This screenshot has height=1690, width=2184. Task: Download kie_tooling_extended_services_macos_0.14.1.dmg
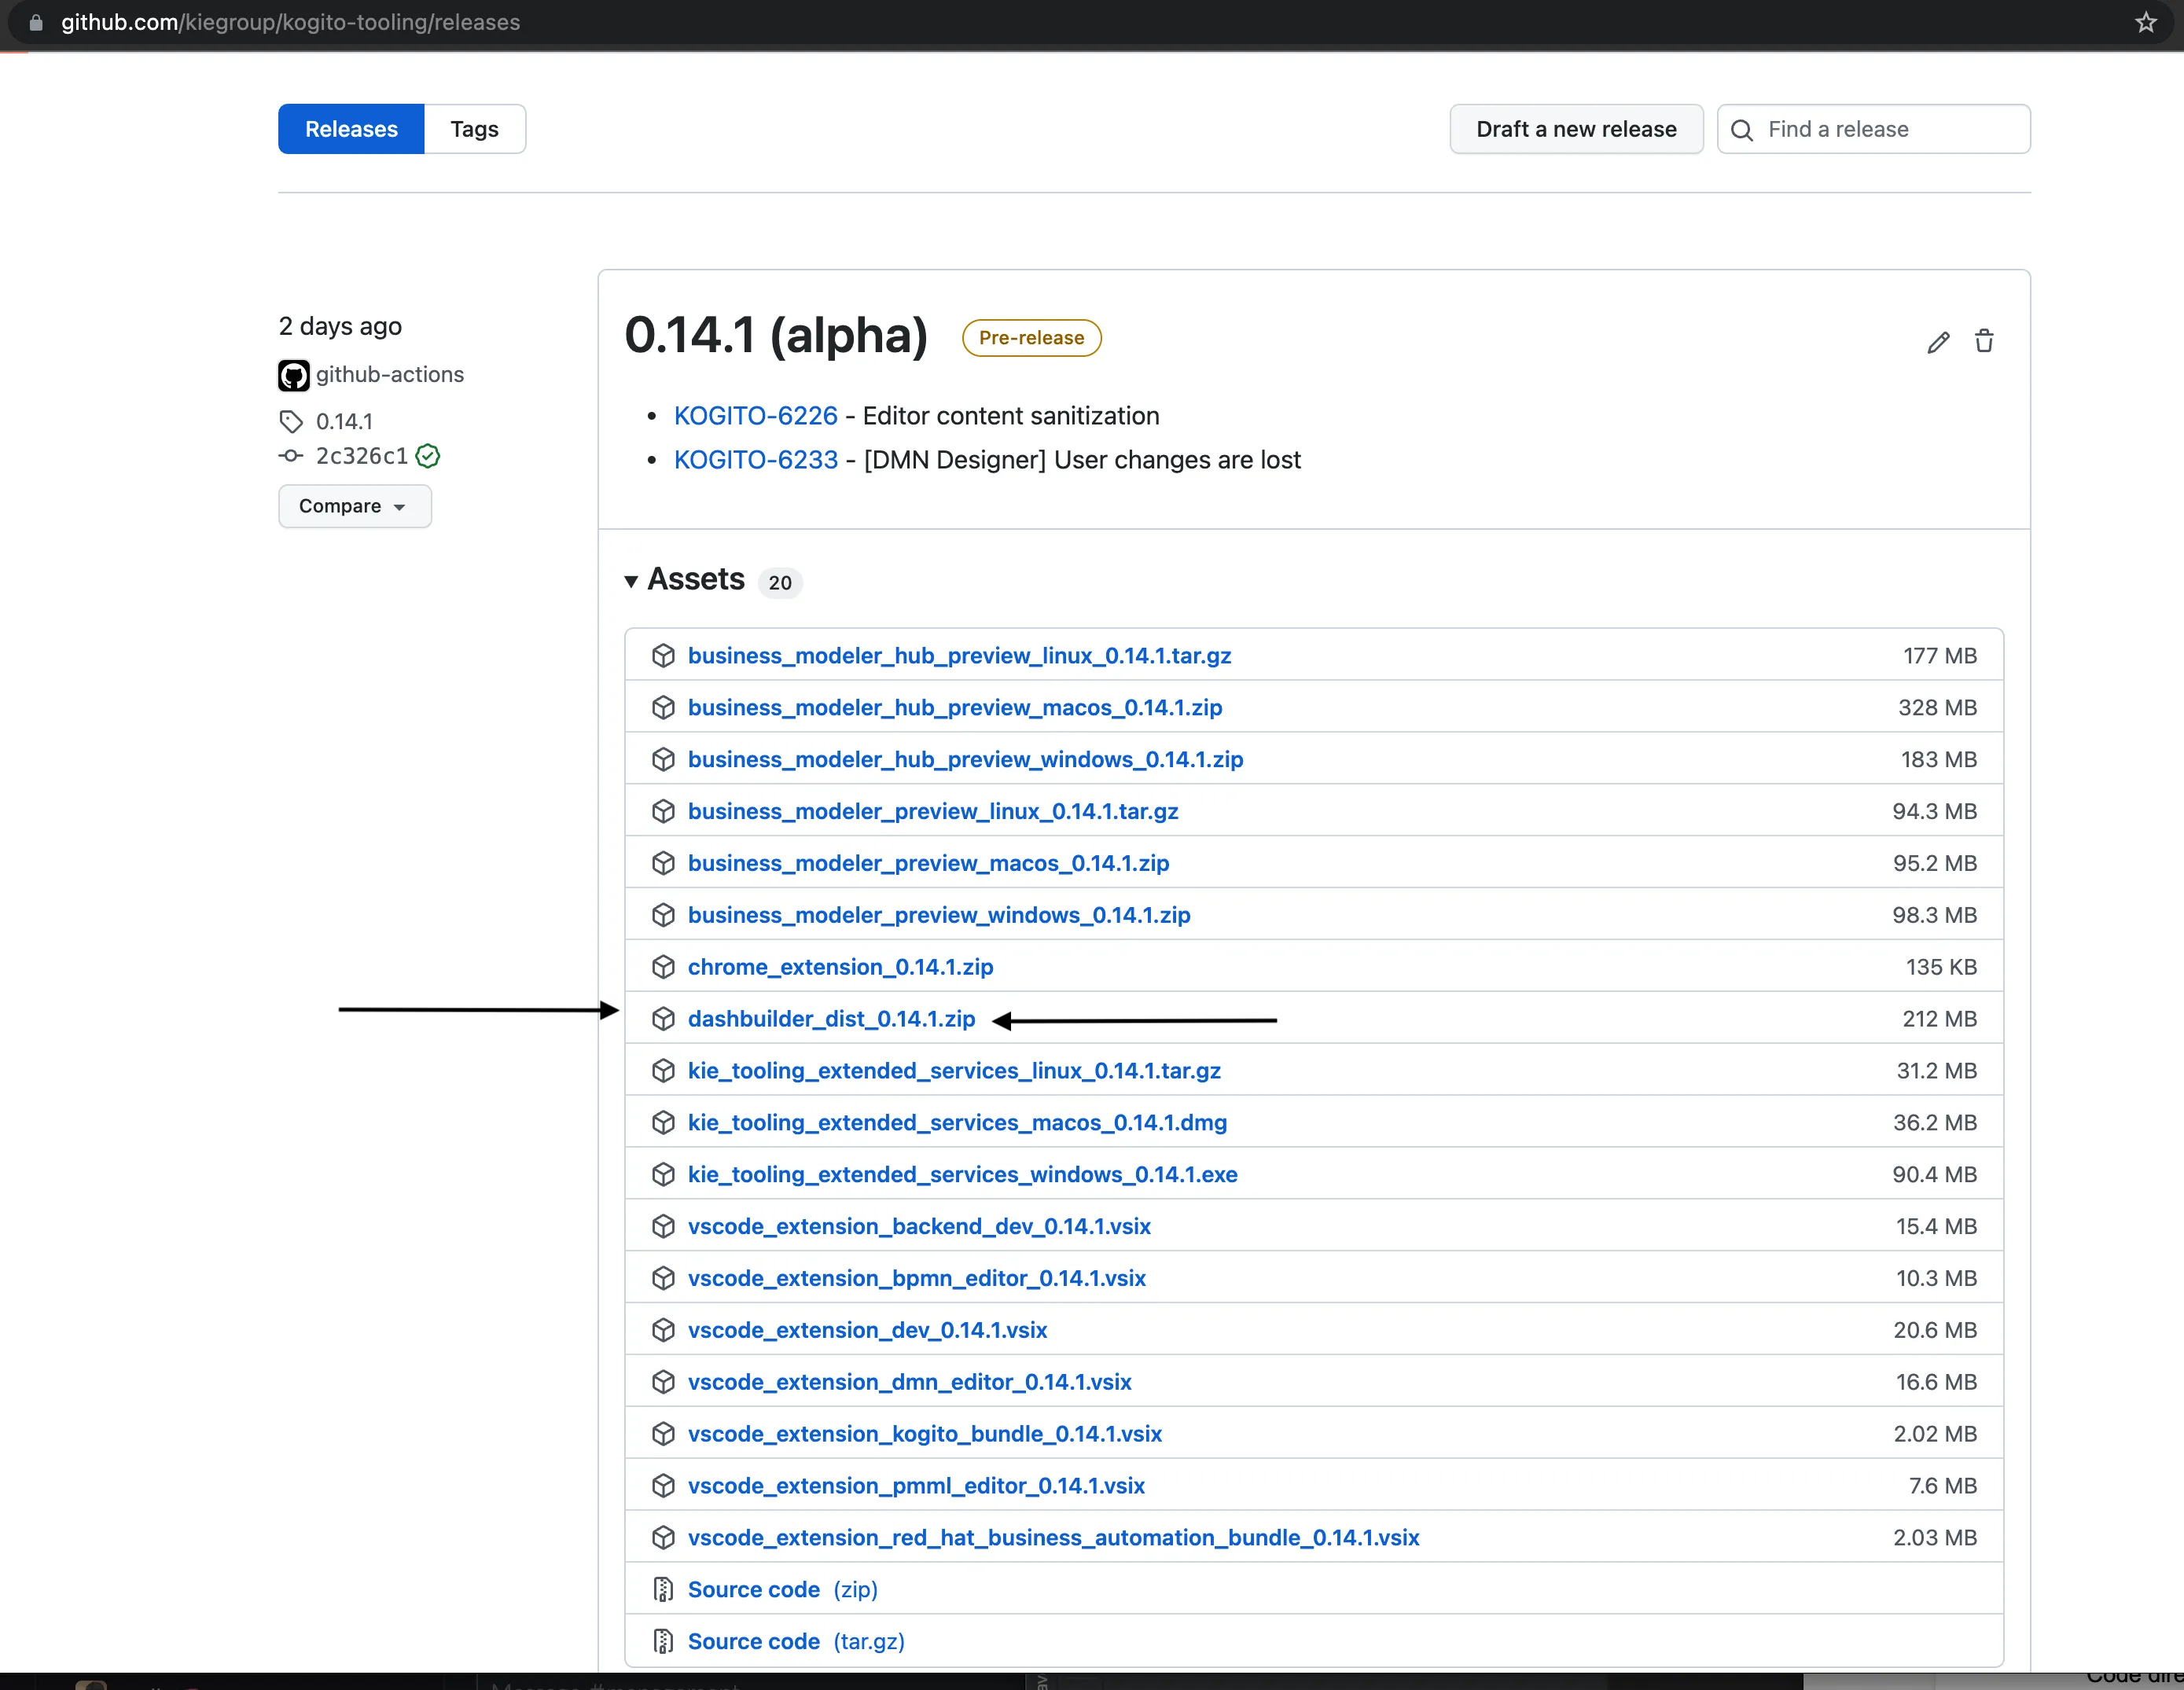click(x=957, y=1123)
